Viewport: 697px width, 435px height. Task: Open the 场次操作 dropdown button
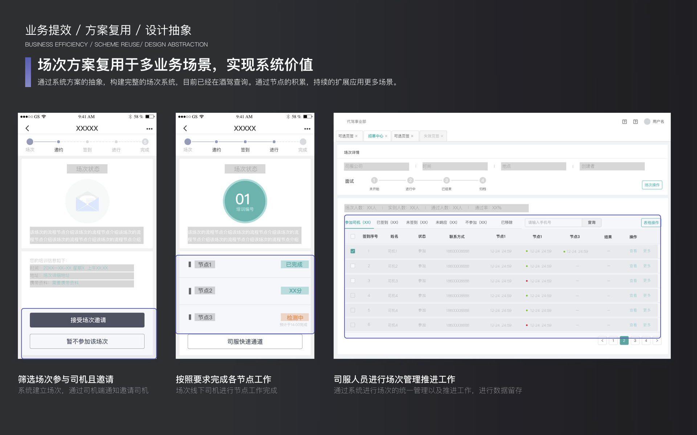pyautogui.click(x=652, y=185)
